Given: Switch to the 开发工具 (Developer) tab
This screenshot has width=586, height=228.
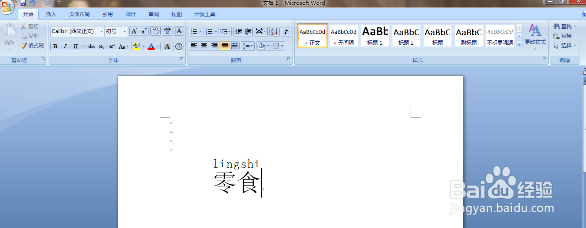Looking at the screenshot, I should pos(205,14).
